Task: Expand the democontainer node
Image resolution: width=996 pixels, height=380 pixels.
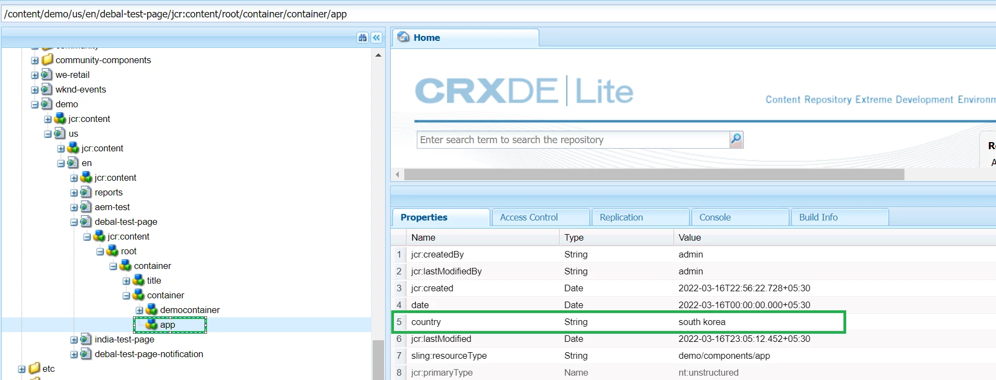Action: click(x=139, y=310)
